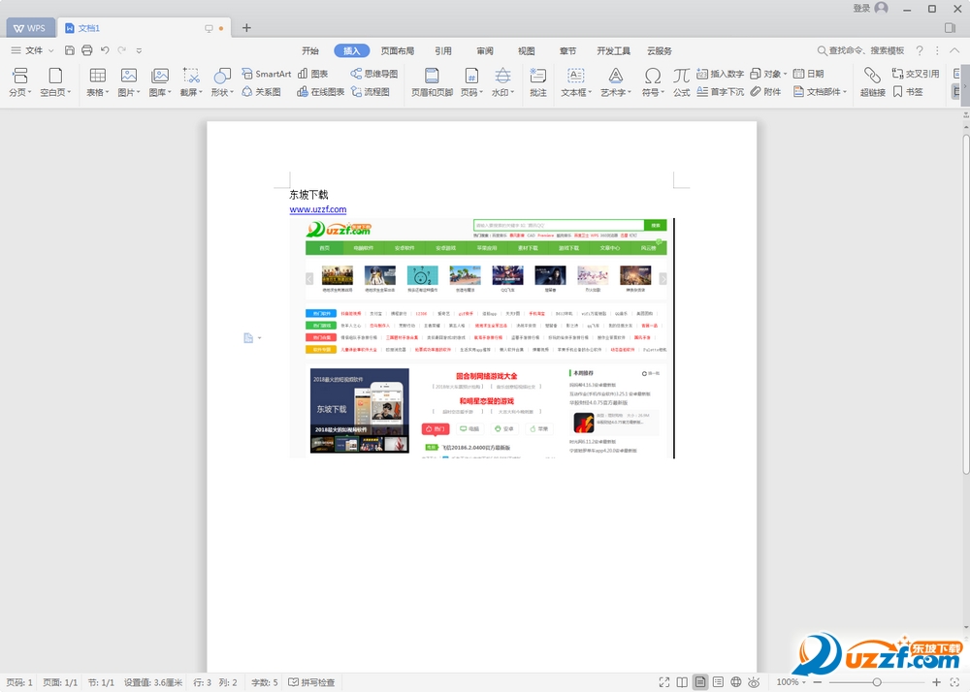Insert a 流程图 flowchart

coord(370,91)
